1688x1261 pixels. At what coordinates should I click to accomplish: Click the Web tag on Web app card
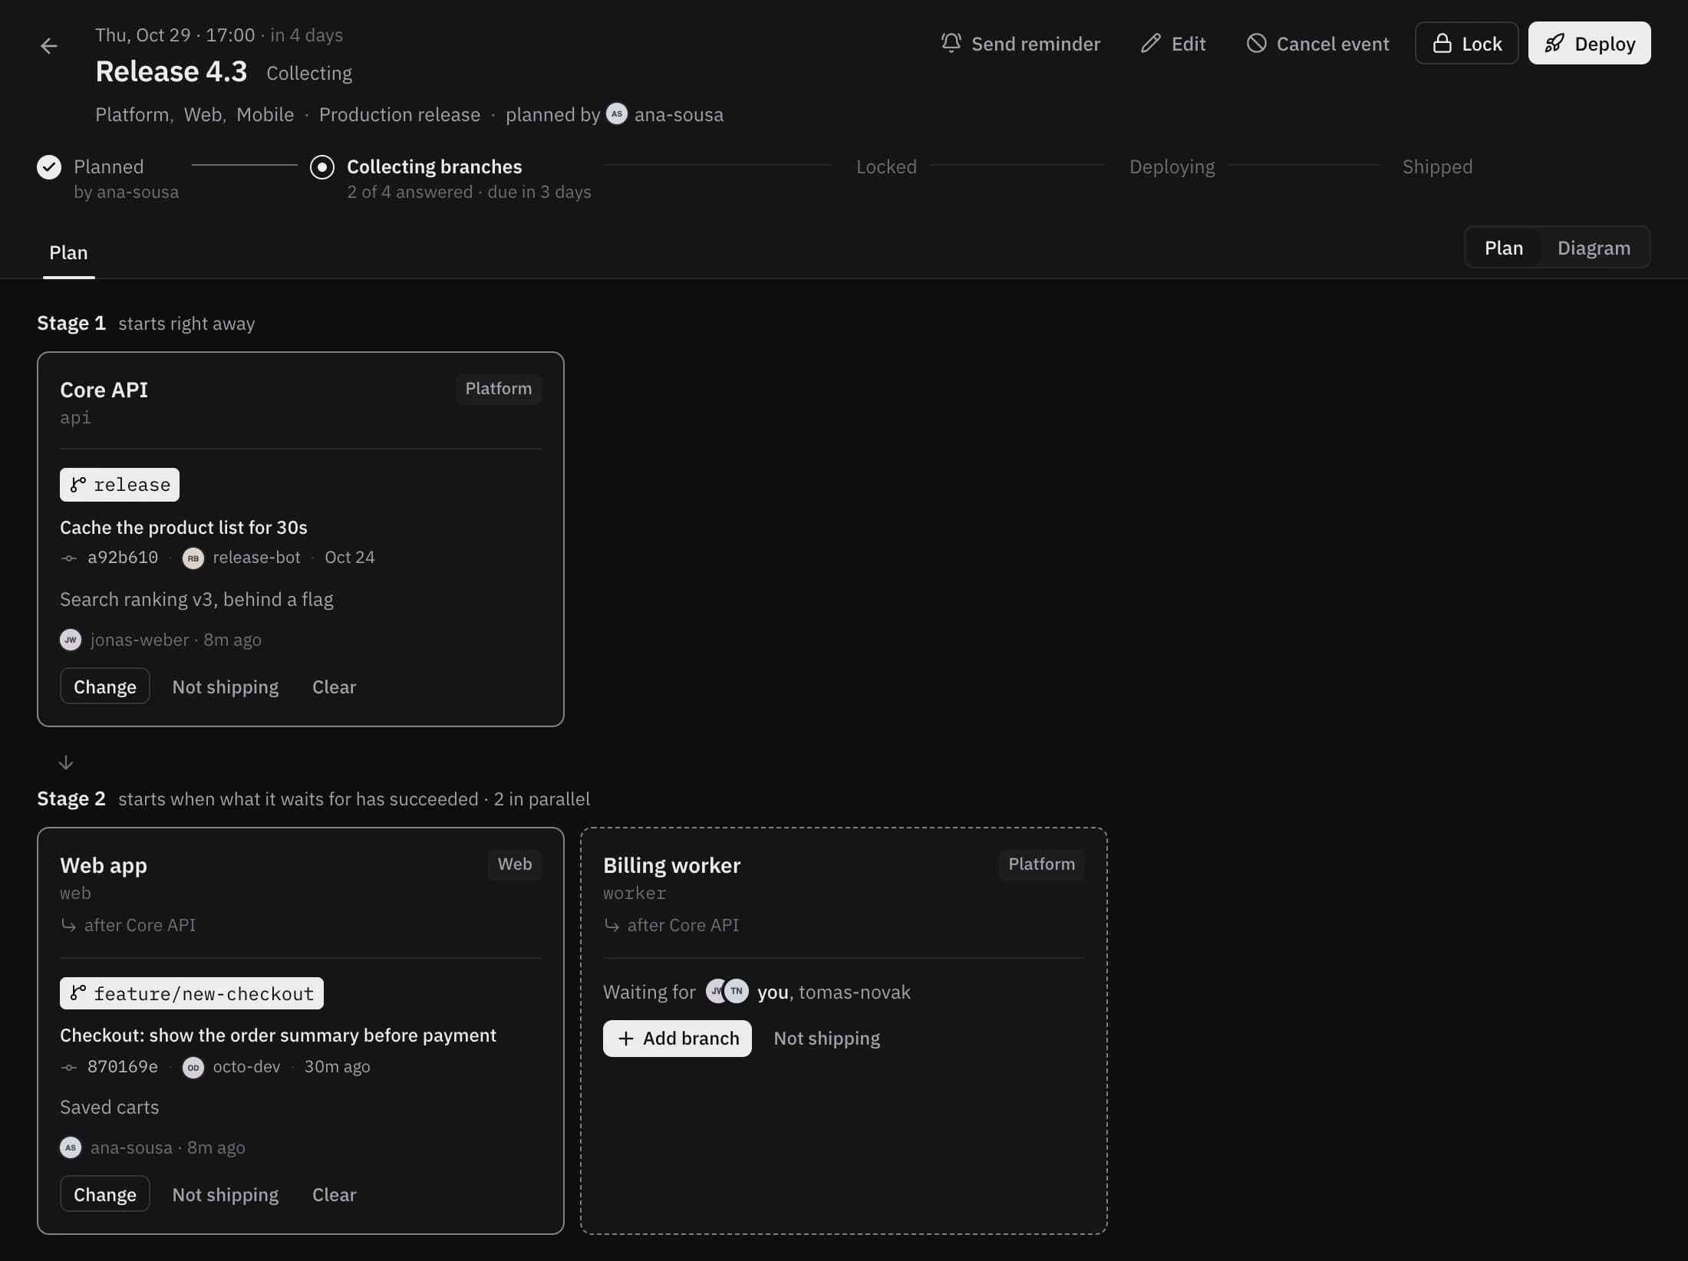[514, 864]
